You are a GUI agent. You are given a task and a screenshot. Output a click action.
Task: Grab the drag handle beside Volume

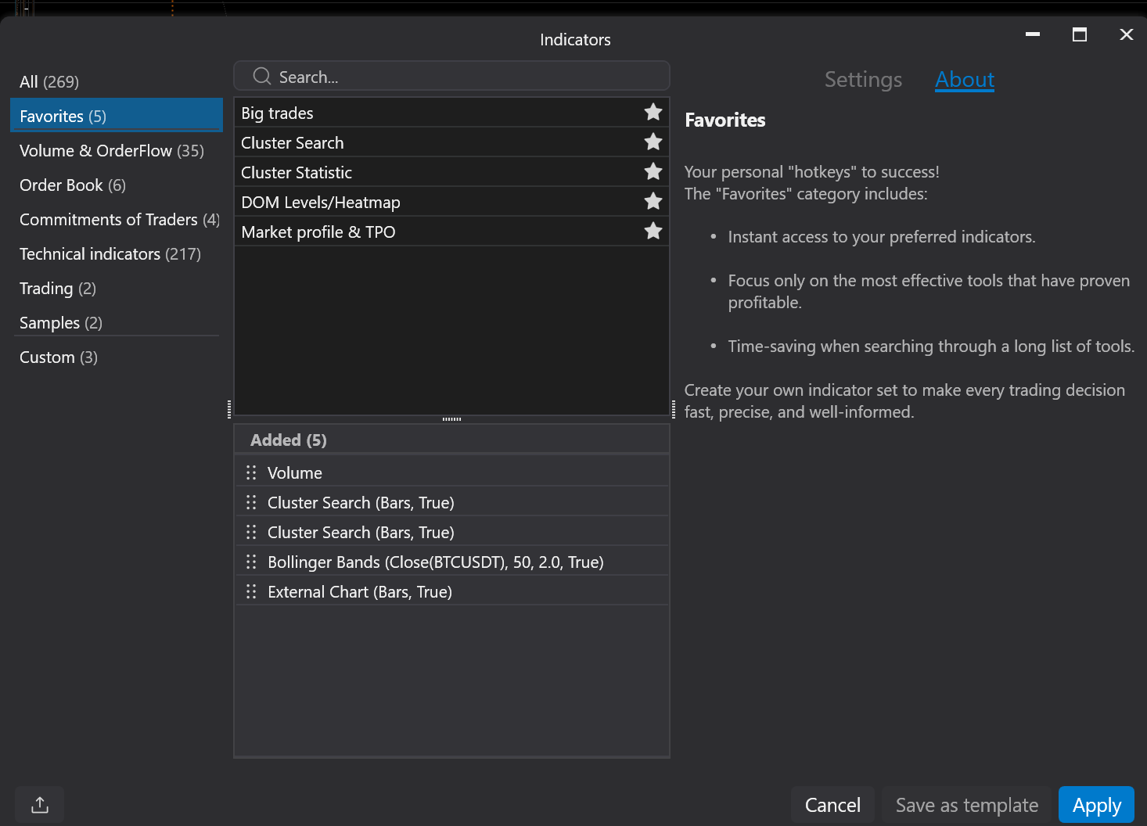pos(251,472)
